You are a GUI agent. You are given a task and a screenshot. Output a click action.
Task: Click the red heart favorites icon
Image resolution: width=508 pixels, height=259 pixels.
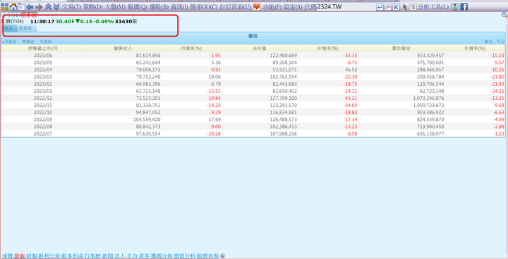pyautogui.click(x=257, y=7)
